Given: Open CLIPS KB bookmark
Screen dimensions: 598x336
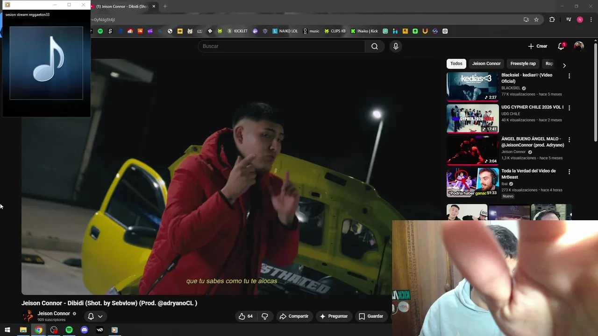Looking at the screenshot, I should click(x=335, y=31).
